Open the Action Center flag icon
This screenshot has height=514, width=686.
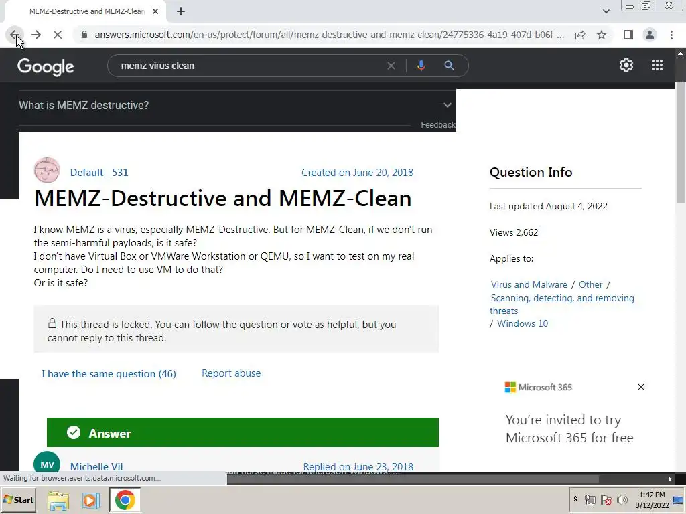[606, 500]
